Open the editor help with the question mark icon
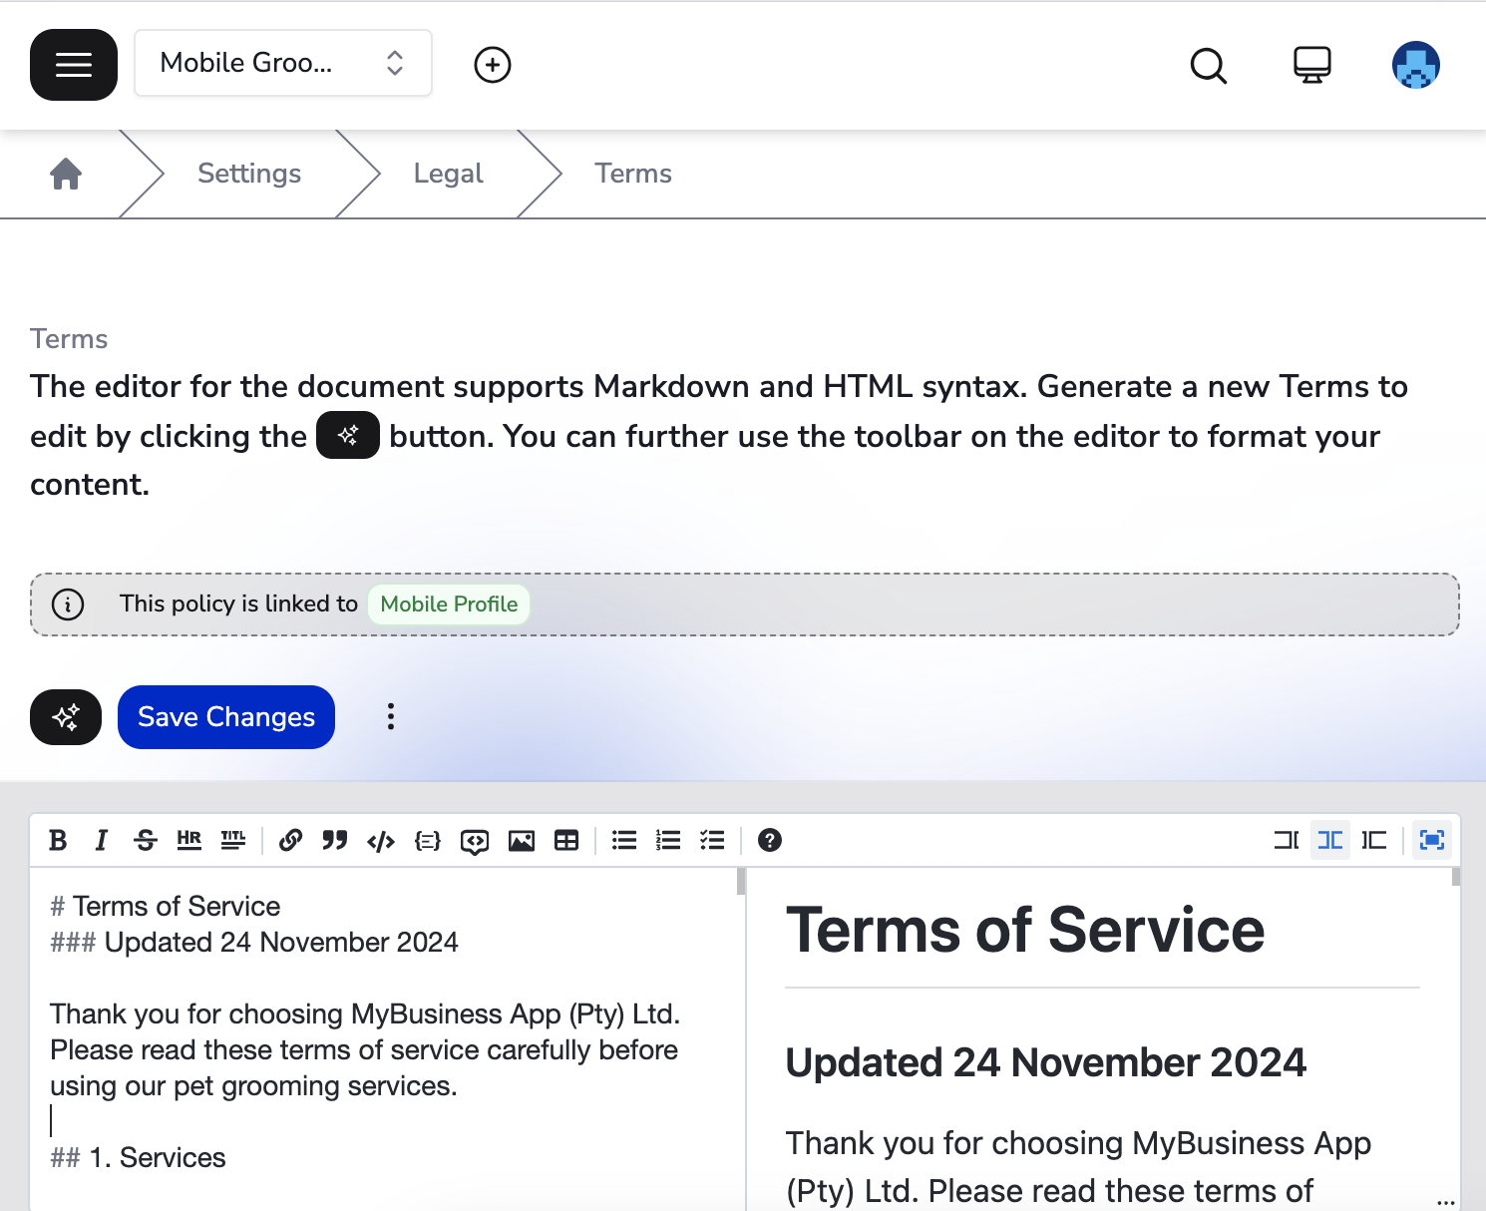The image size is (1486, 1211). [769, 840]
